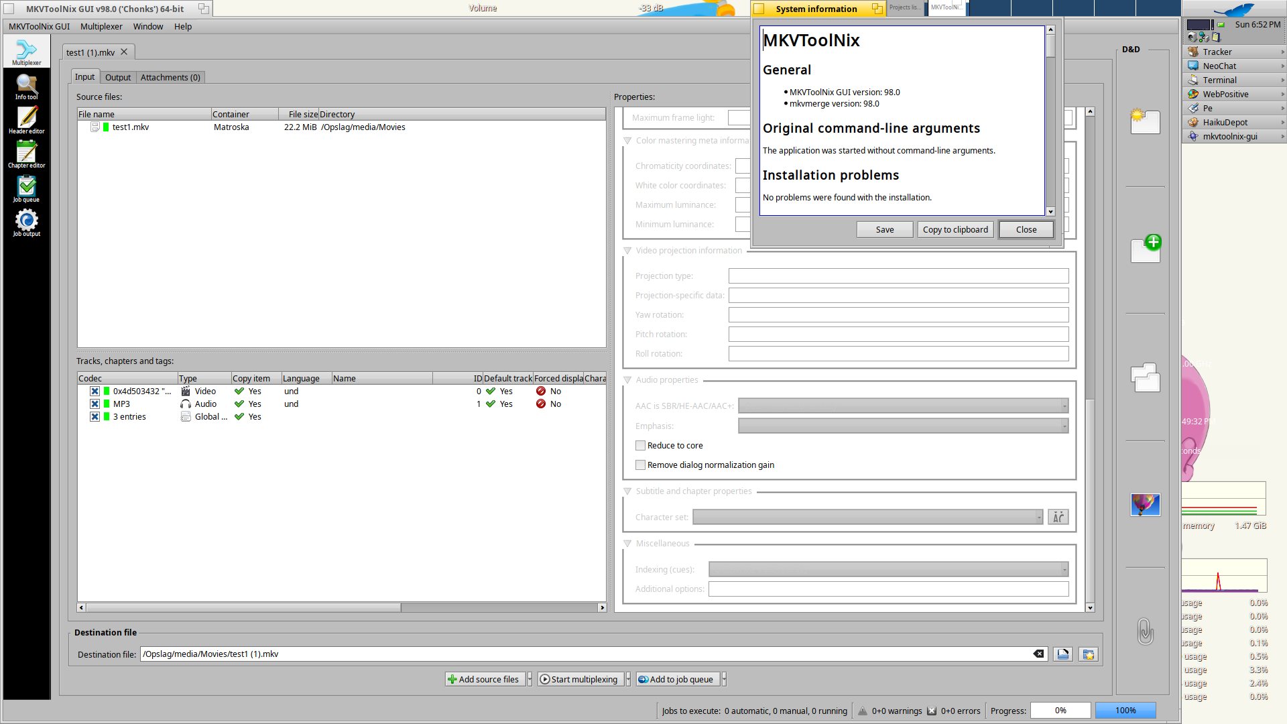This screenshot has width=1287, height=724.
Task: Click the balloon picture icon in the D&D panel
Action: 1145,504
